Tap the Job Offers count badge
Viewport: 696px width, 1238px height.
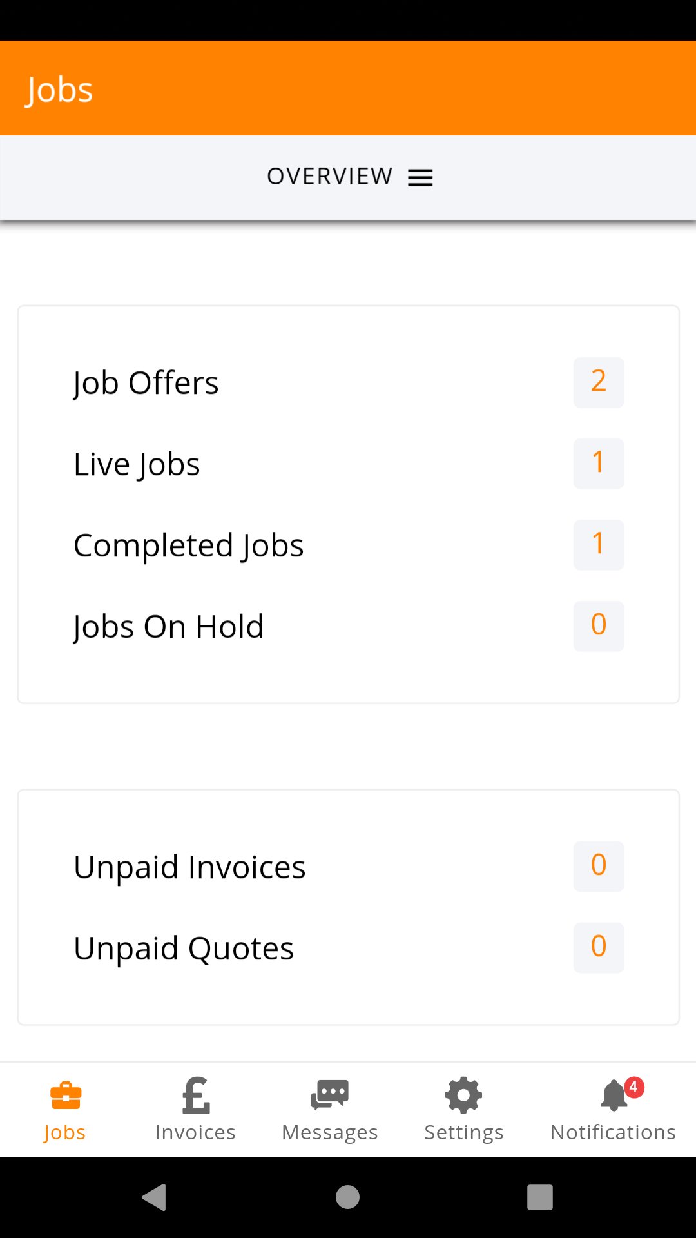coord(599,382)
